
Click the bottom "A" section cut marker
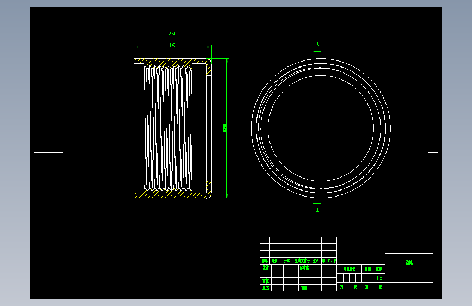(x=317, y=210)
